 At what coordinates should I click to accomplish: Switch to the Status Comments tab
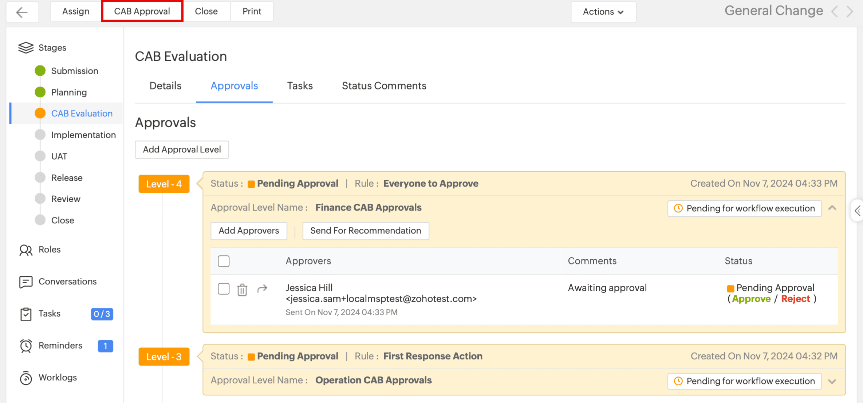tap(384, 86)
